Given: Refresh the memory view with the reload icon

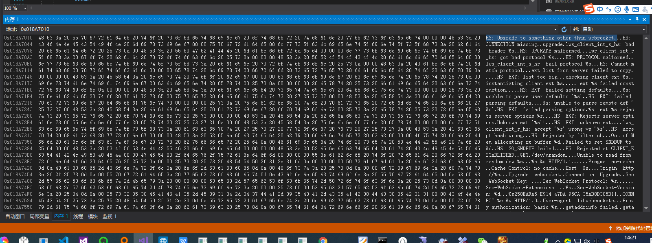Looking at the screenshot, I should 564,29.
